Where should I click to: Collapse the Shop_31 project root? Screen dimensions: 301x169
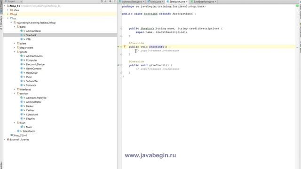tap(5, 6)
